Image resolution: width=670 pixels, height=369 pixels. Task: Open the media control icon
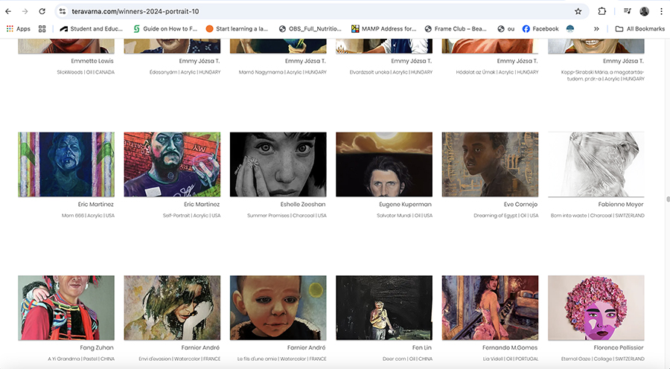(627, 12)
